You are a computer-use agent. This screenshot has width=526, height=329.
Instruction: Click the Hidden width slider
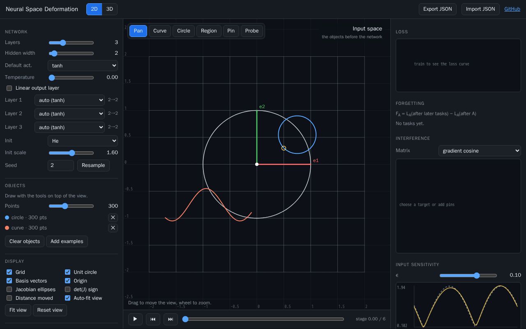[71, 53]
